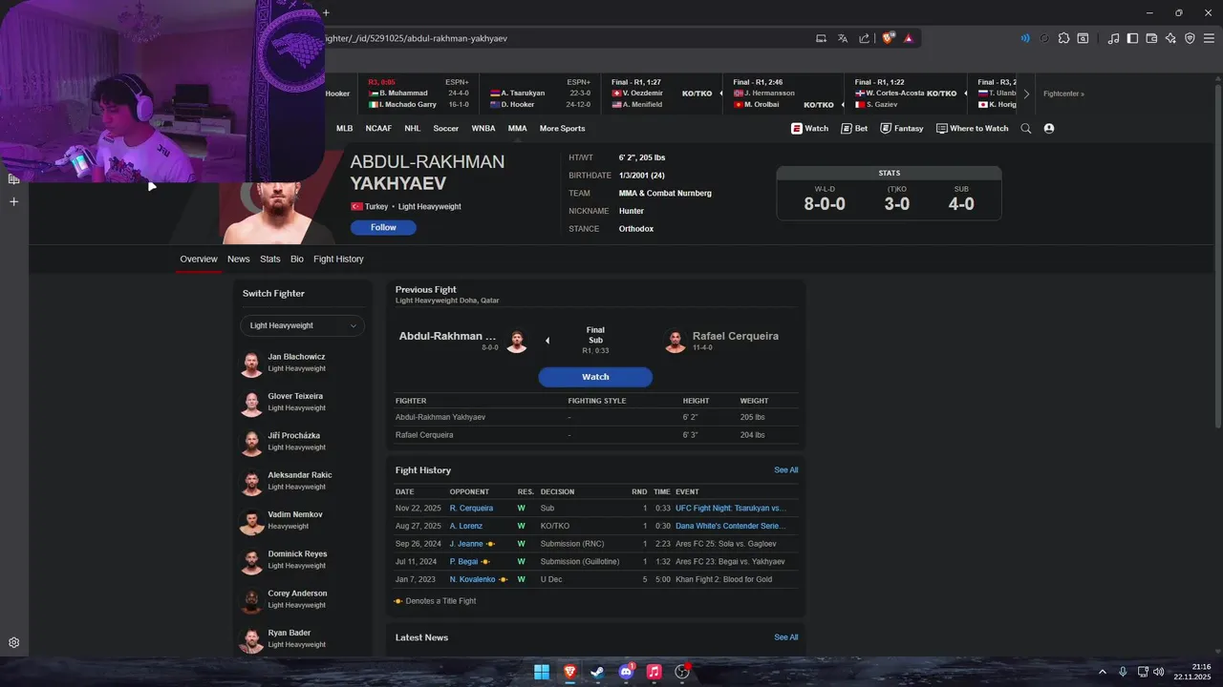The height and width of the screenshot is (687, 1223).
Task: Open the extensions puzzle icon
Action: 1063,38
